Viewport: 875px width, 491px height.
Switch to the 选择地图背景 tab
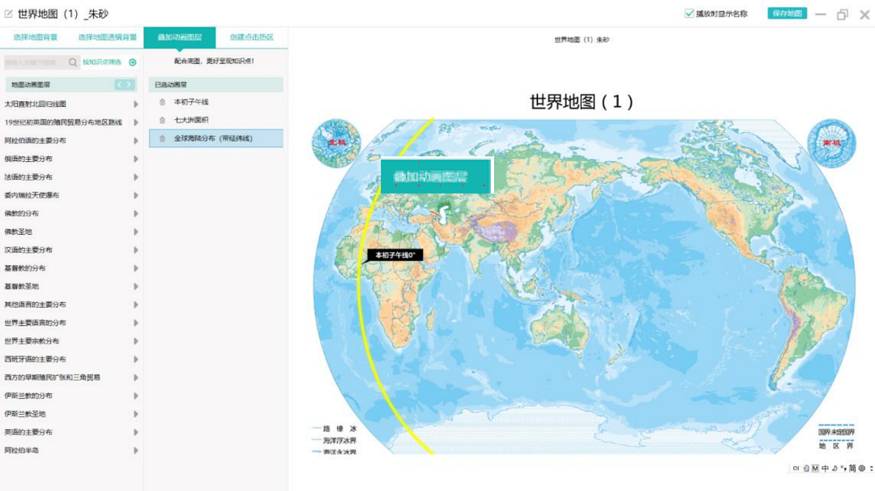[x=36, y=37]
